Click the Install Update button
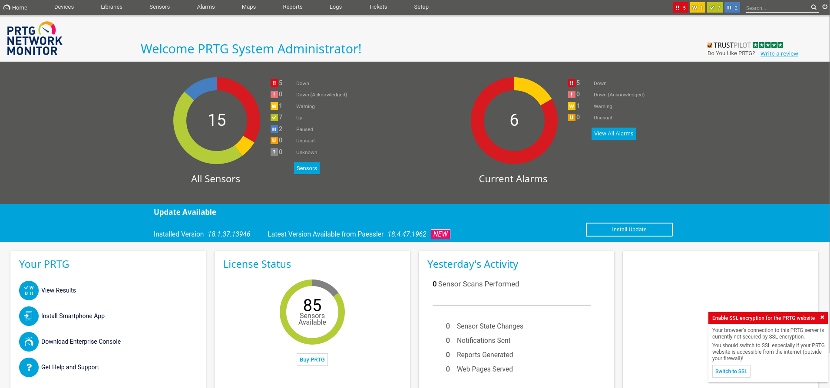The height and width of the screenshot is (388, 830). point(629,230)
